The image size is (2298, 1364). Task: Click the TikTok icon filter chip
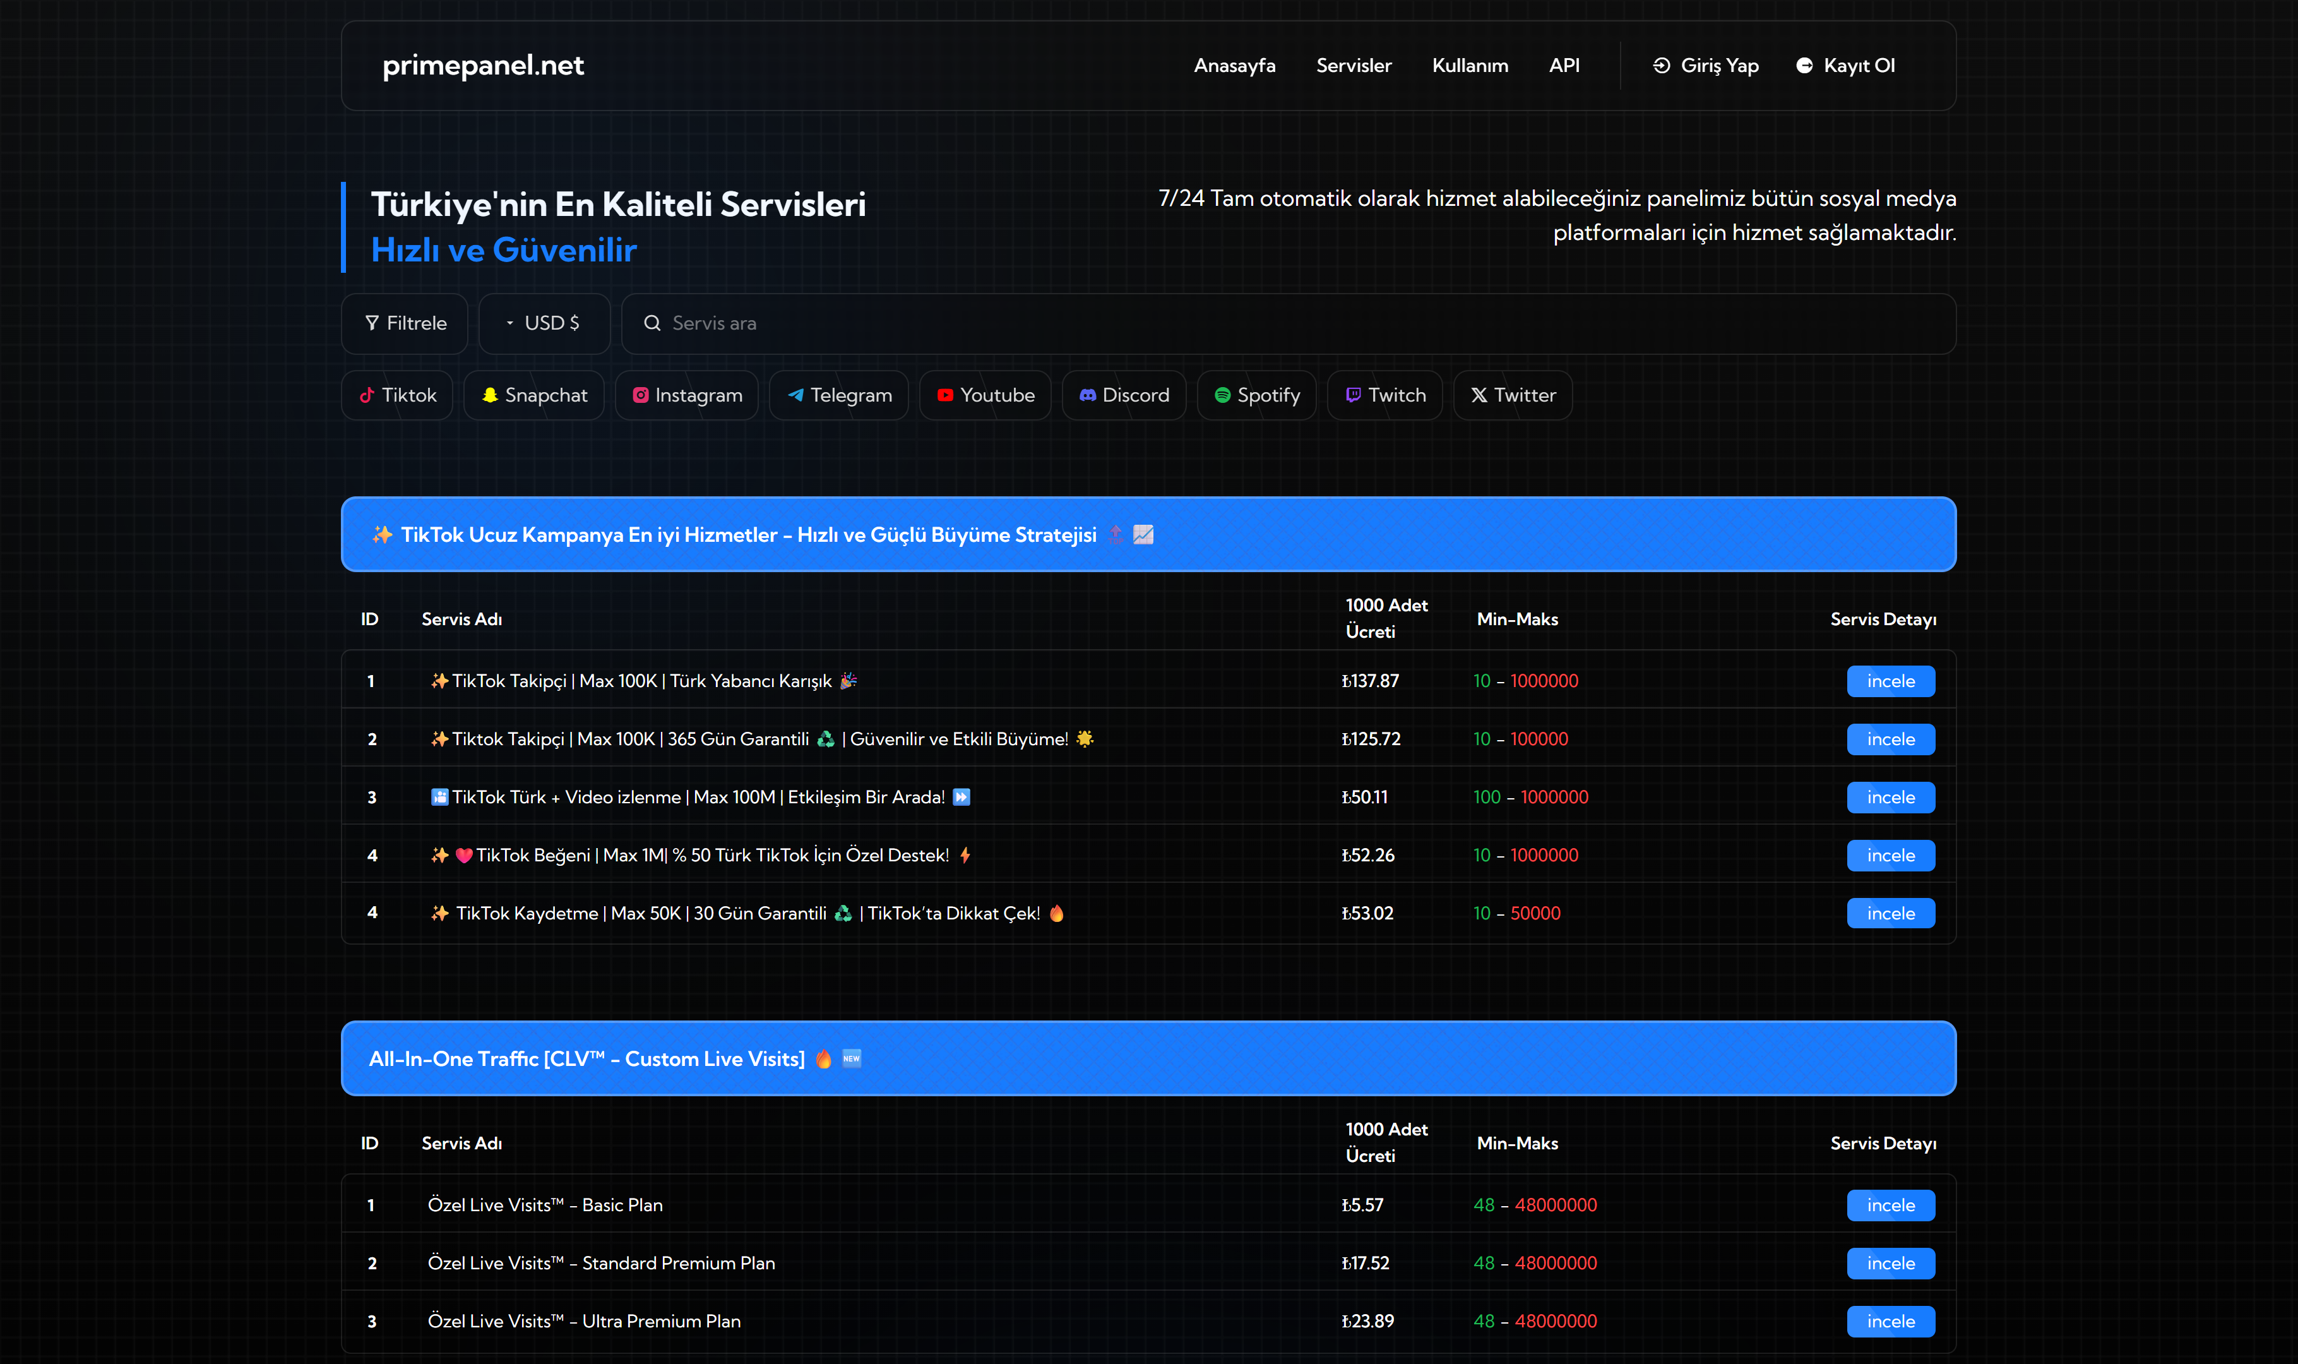click(397, 395)
